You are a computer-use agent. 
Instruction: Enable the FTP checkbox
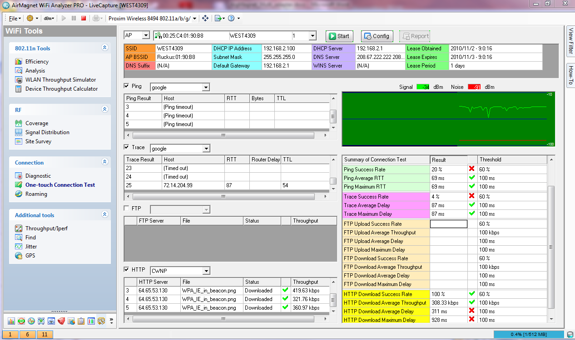[x=127, y=209]
